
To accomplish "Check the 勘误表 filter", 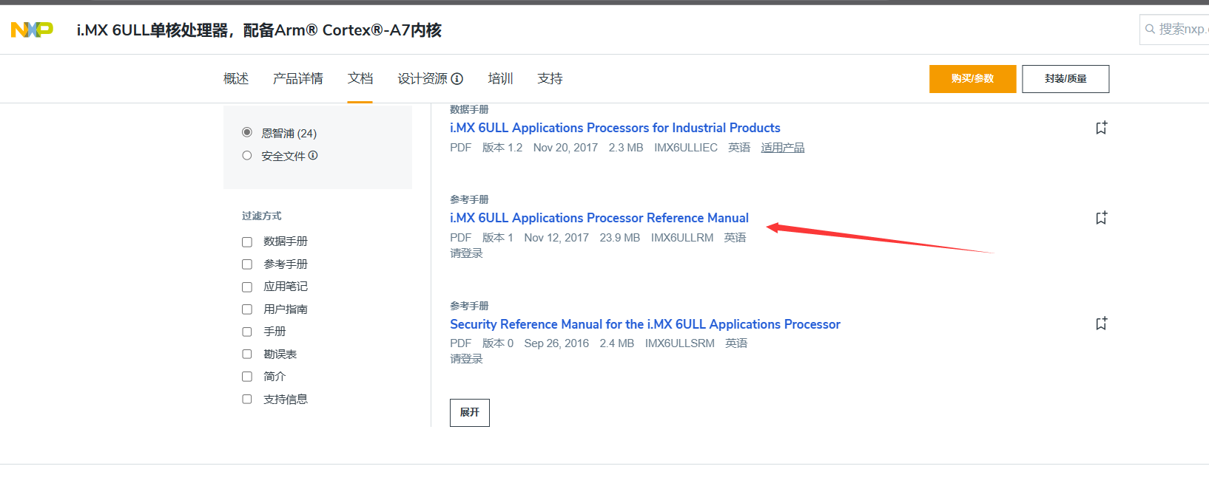I will (x=247, y=355).
